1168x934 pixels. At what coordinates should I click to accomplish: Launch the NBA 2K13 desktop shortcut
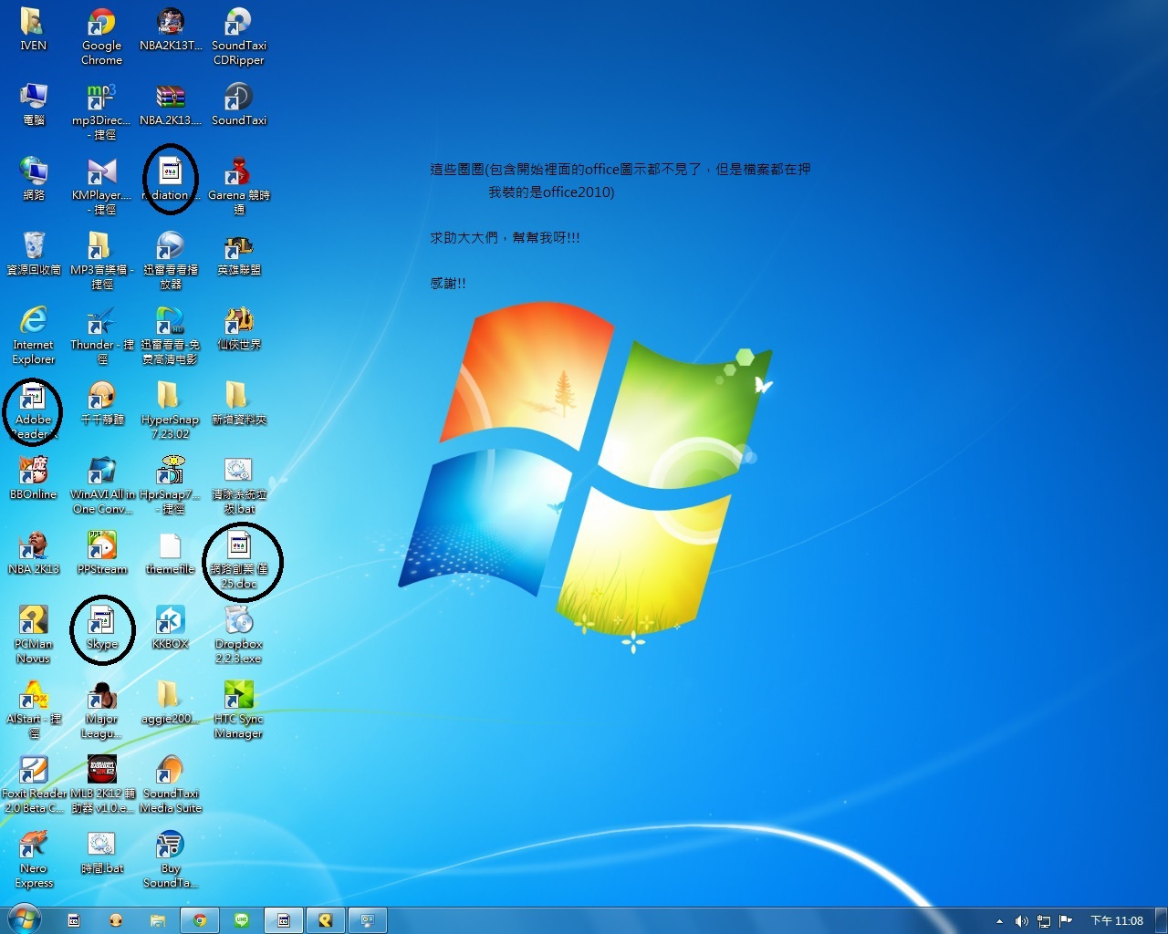tap(33, 554)
